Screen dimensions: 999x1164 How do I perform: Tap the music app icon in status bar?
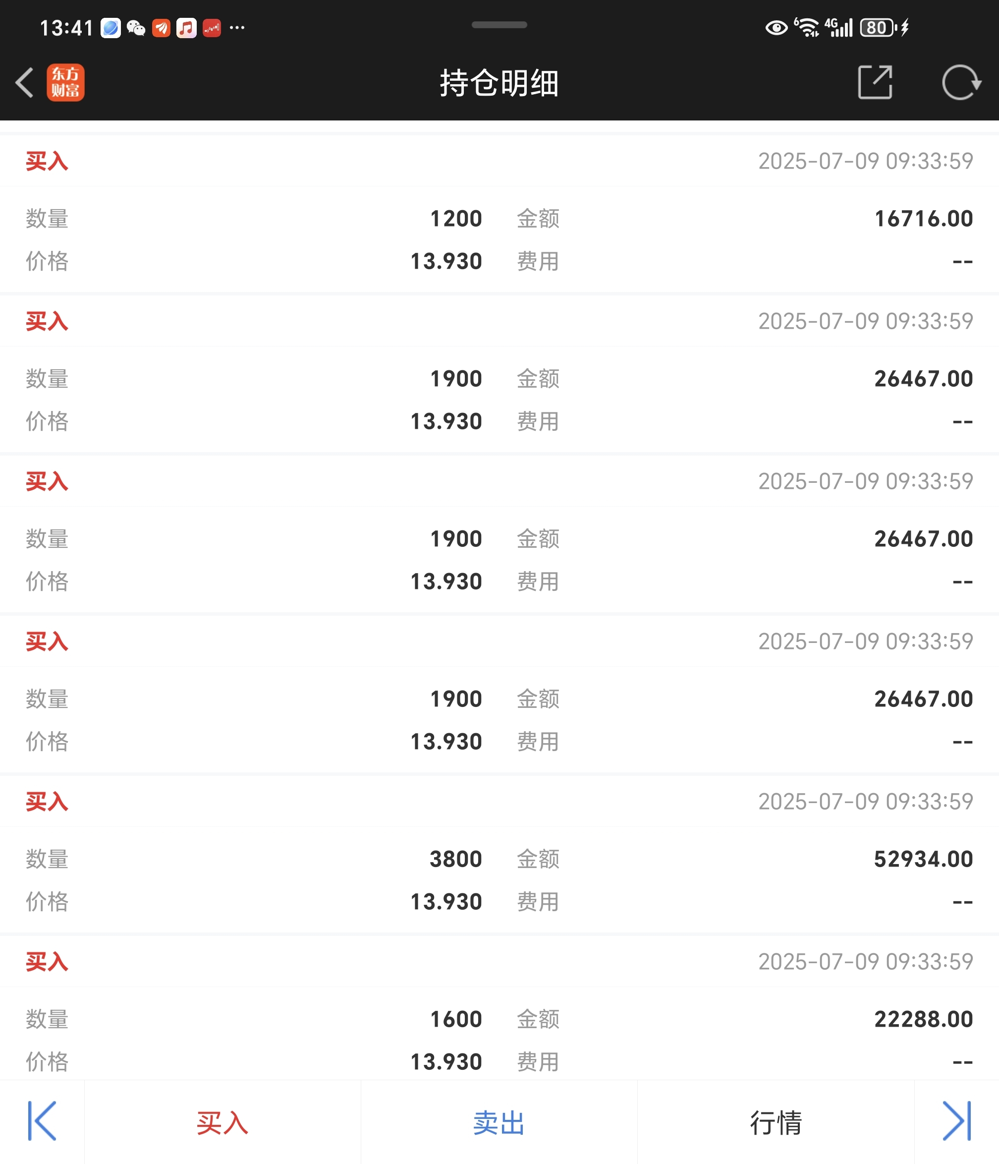186,28
